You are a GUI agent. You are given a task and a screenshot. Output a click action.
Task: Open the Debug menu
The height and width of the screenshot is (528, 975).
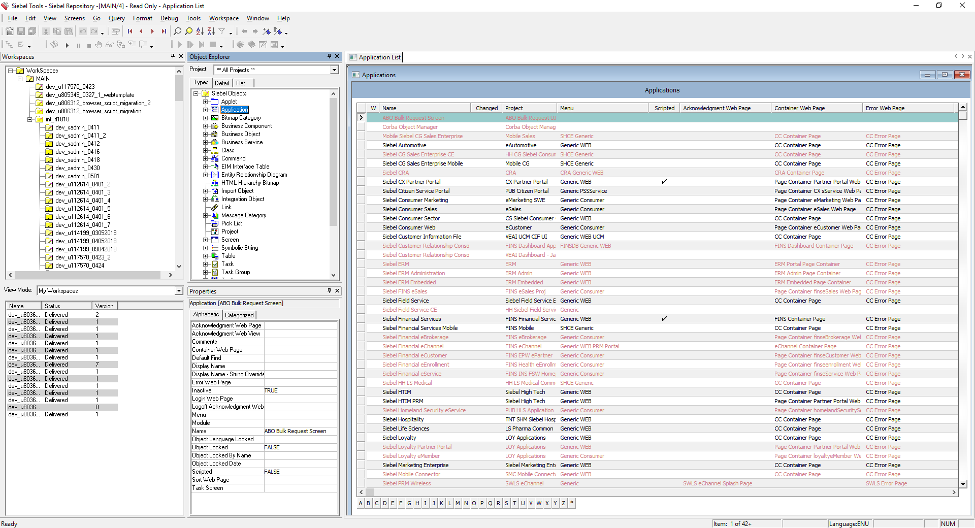(169, 18)
